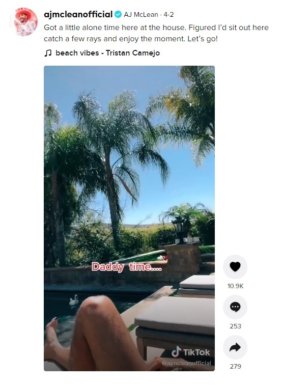Click the blue verified badge icon
281x386 pixels.
coord(118,15)
